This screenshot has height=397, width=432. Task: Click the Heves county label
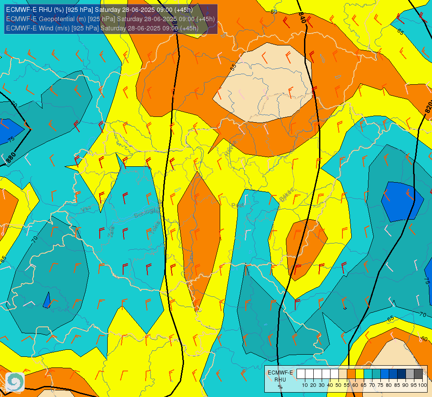point(231,149)
